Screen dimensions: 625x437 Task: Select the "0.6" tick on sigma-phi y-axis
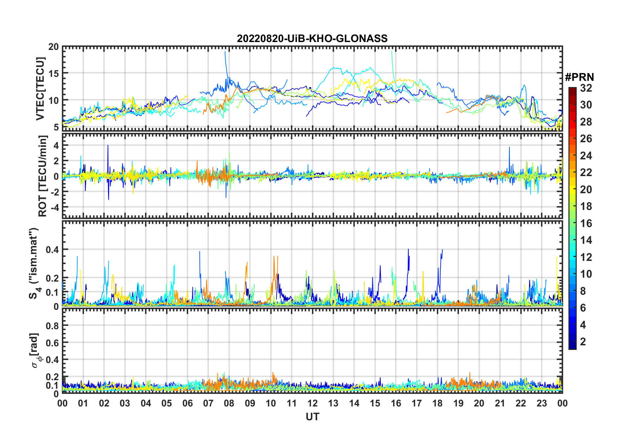click(53, 343)
